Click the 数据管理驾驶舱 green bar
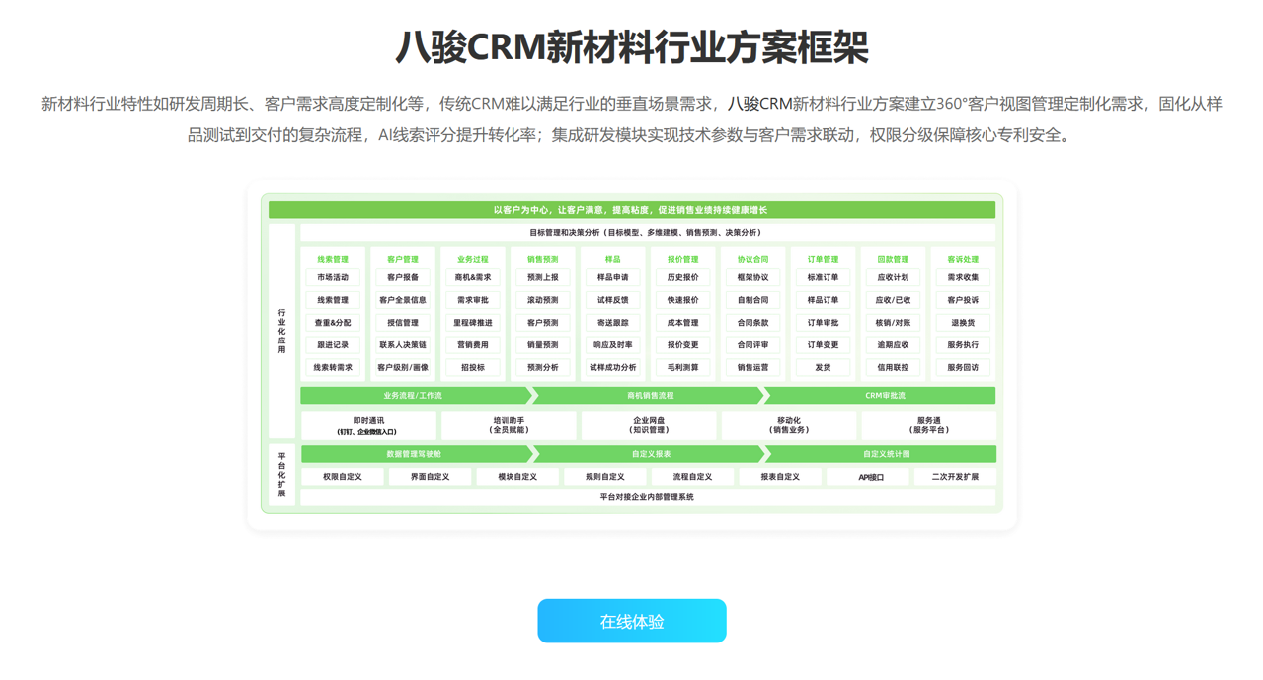Image resolution: width=1263 pixels, height=680 pixels. click(x=414, y=454)
